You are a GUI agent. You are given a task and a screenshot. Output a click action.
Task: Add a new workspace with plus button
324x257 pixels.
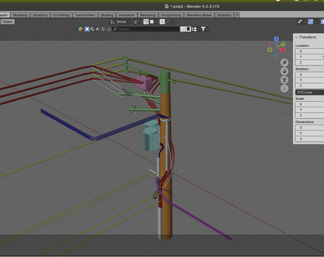click(237, 15)
